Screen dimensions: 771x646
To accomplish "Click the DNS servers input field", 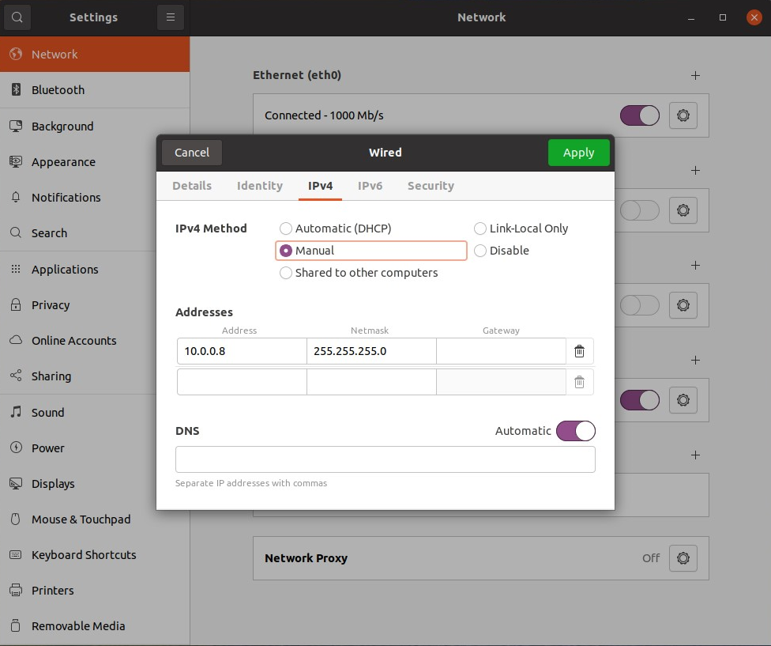I will click(x=385, y=459).
